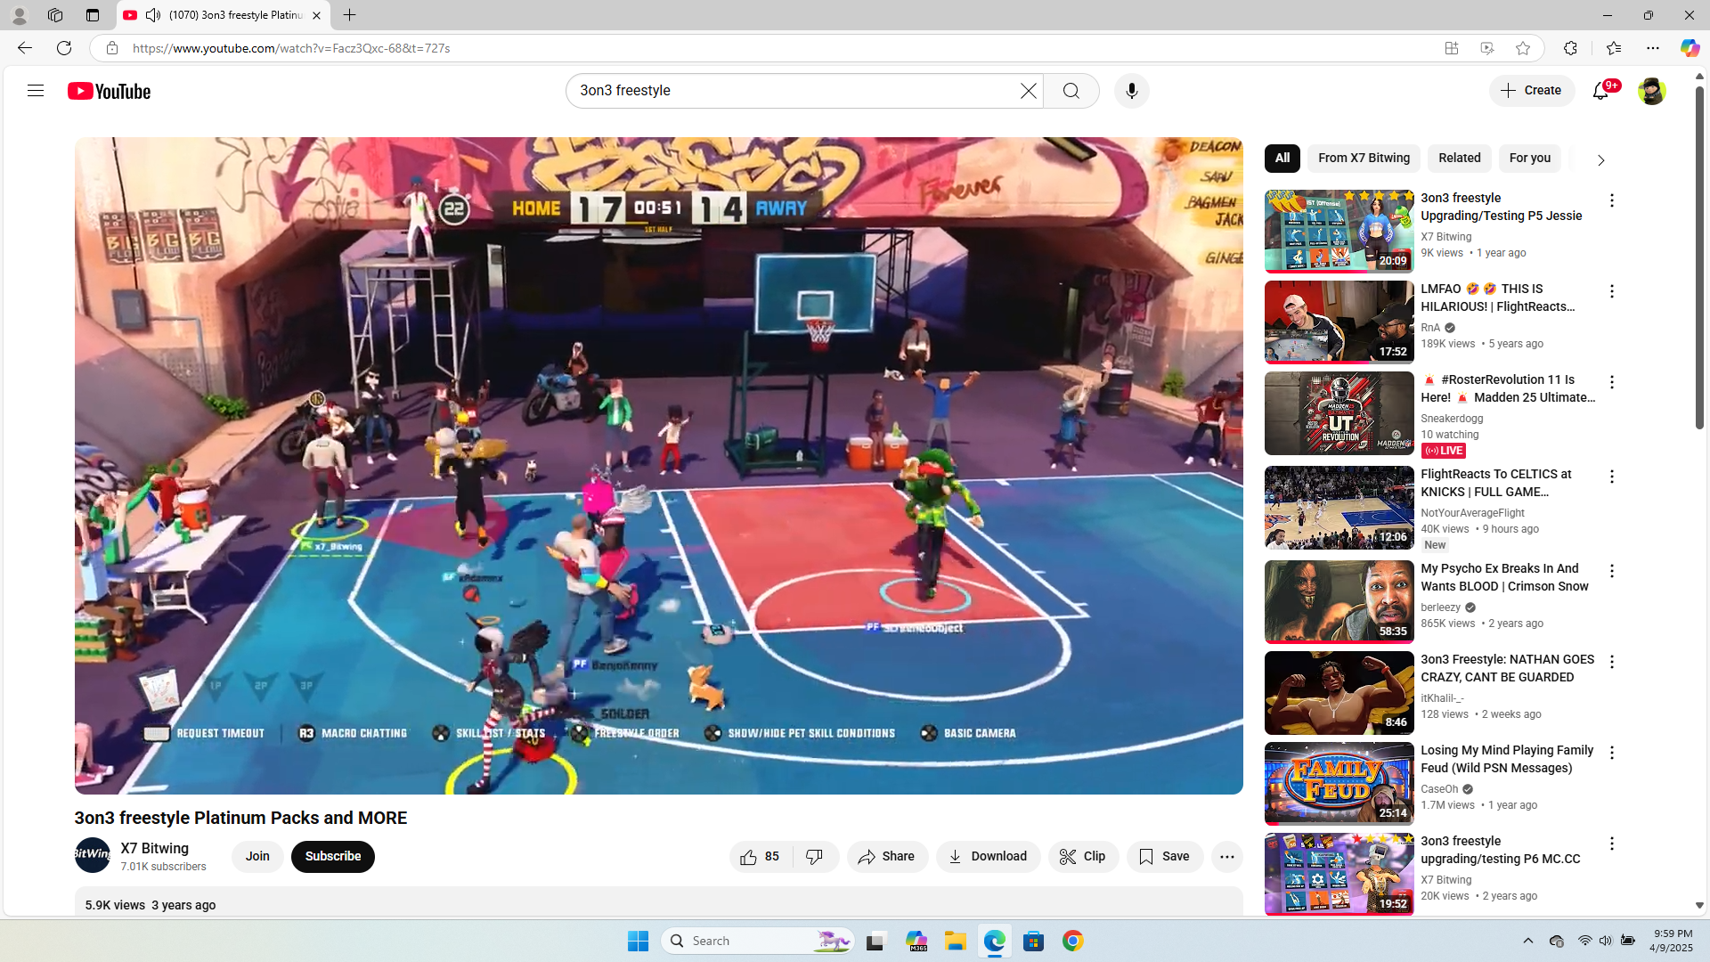Open options menu for CELTICS at KNICKS video

coord(1612,477)
